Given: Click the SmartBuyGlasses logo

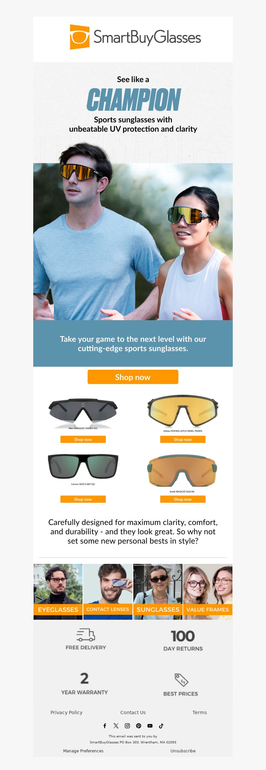Looking at the screenshot, I should (x=135, y=37).
